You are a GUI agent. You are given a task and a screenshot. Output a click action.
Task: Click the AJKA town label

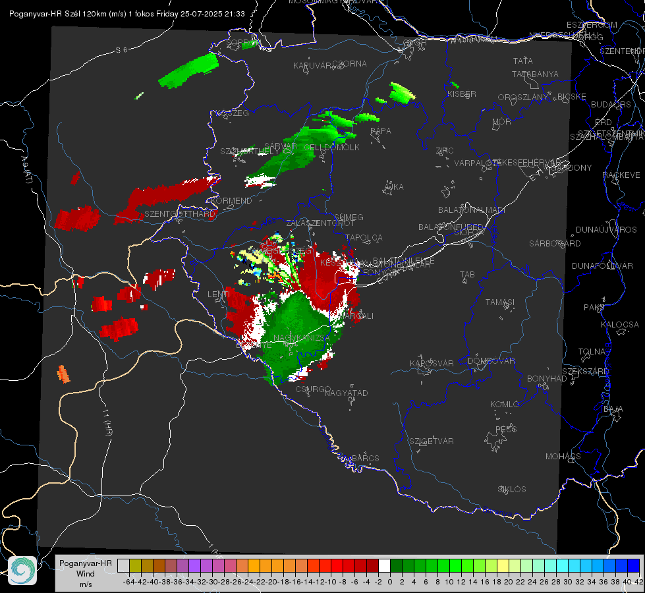(394, 187)
